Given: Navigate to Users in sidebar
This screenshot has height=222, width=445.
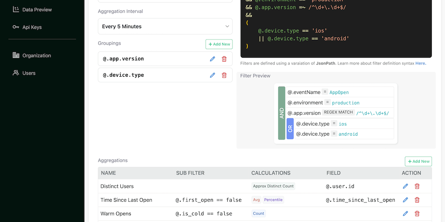Looking at the screenshot, I should point(29,73).
